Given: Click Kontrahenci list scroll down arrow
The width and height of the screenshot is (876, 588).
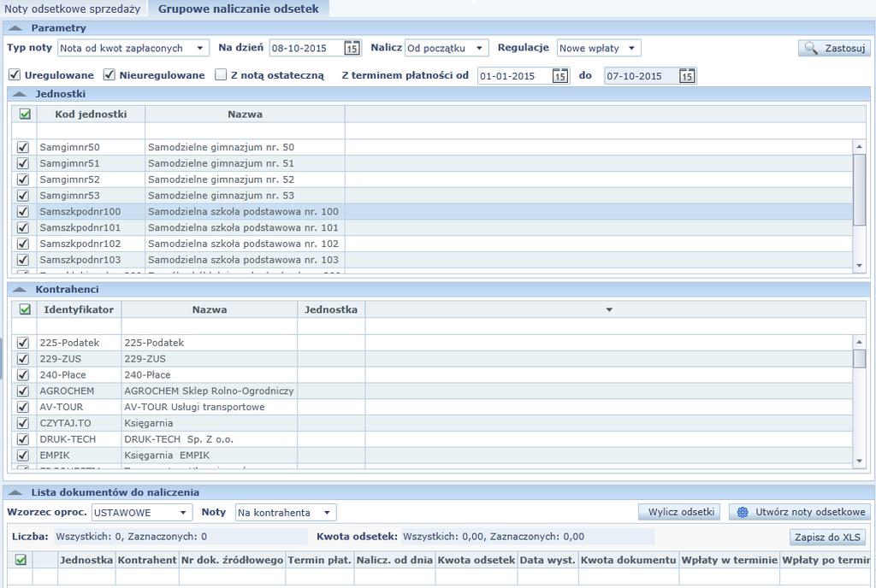Looking at the screenshot, I should coord(859,461).
